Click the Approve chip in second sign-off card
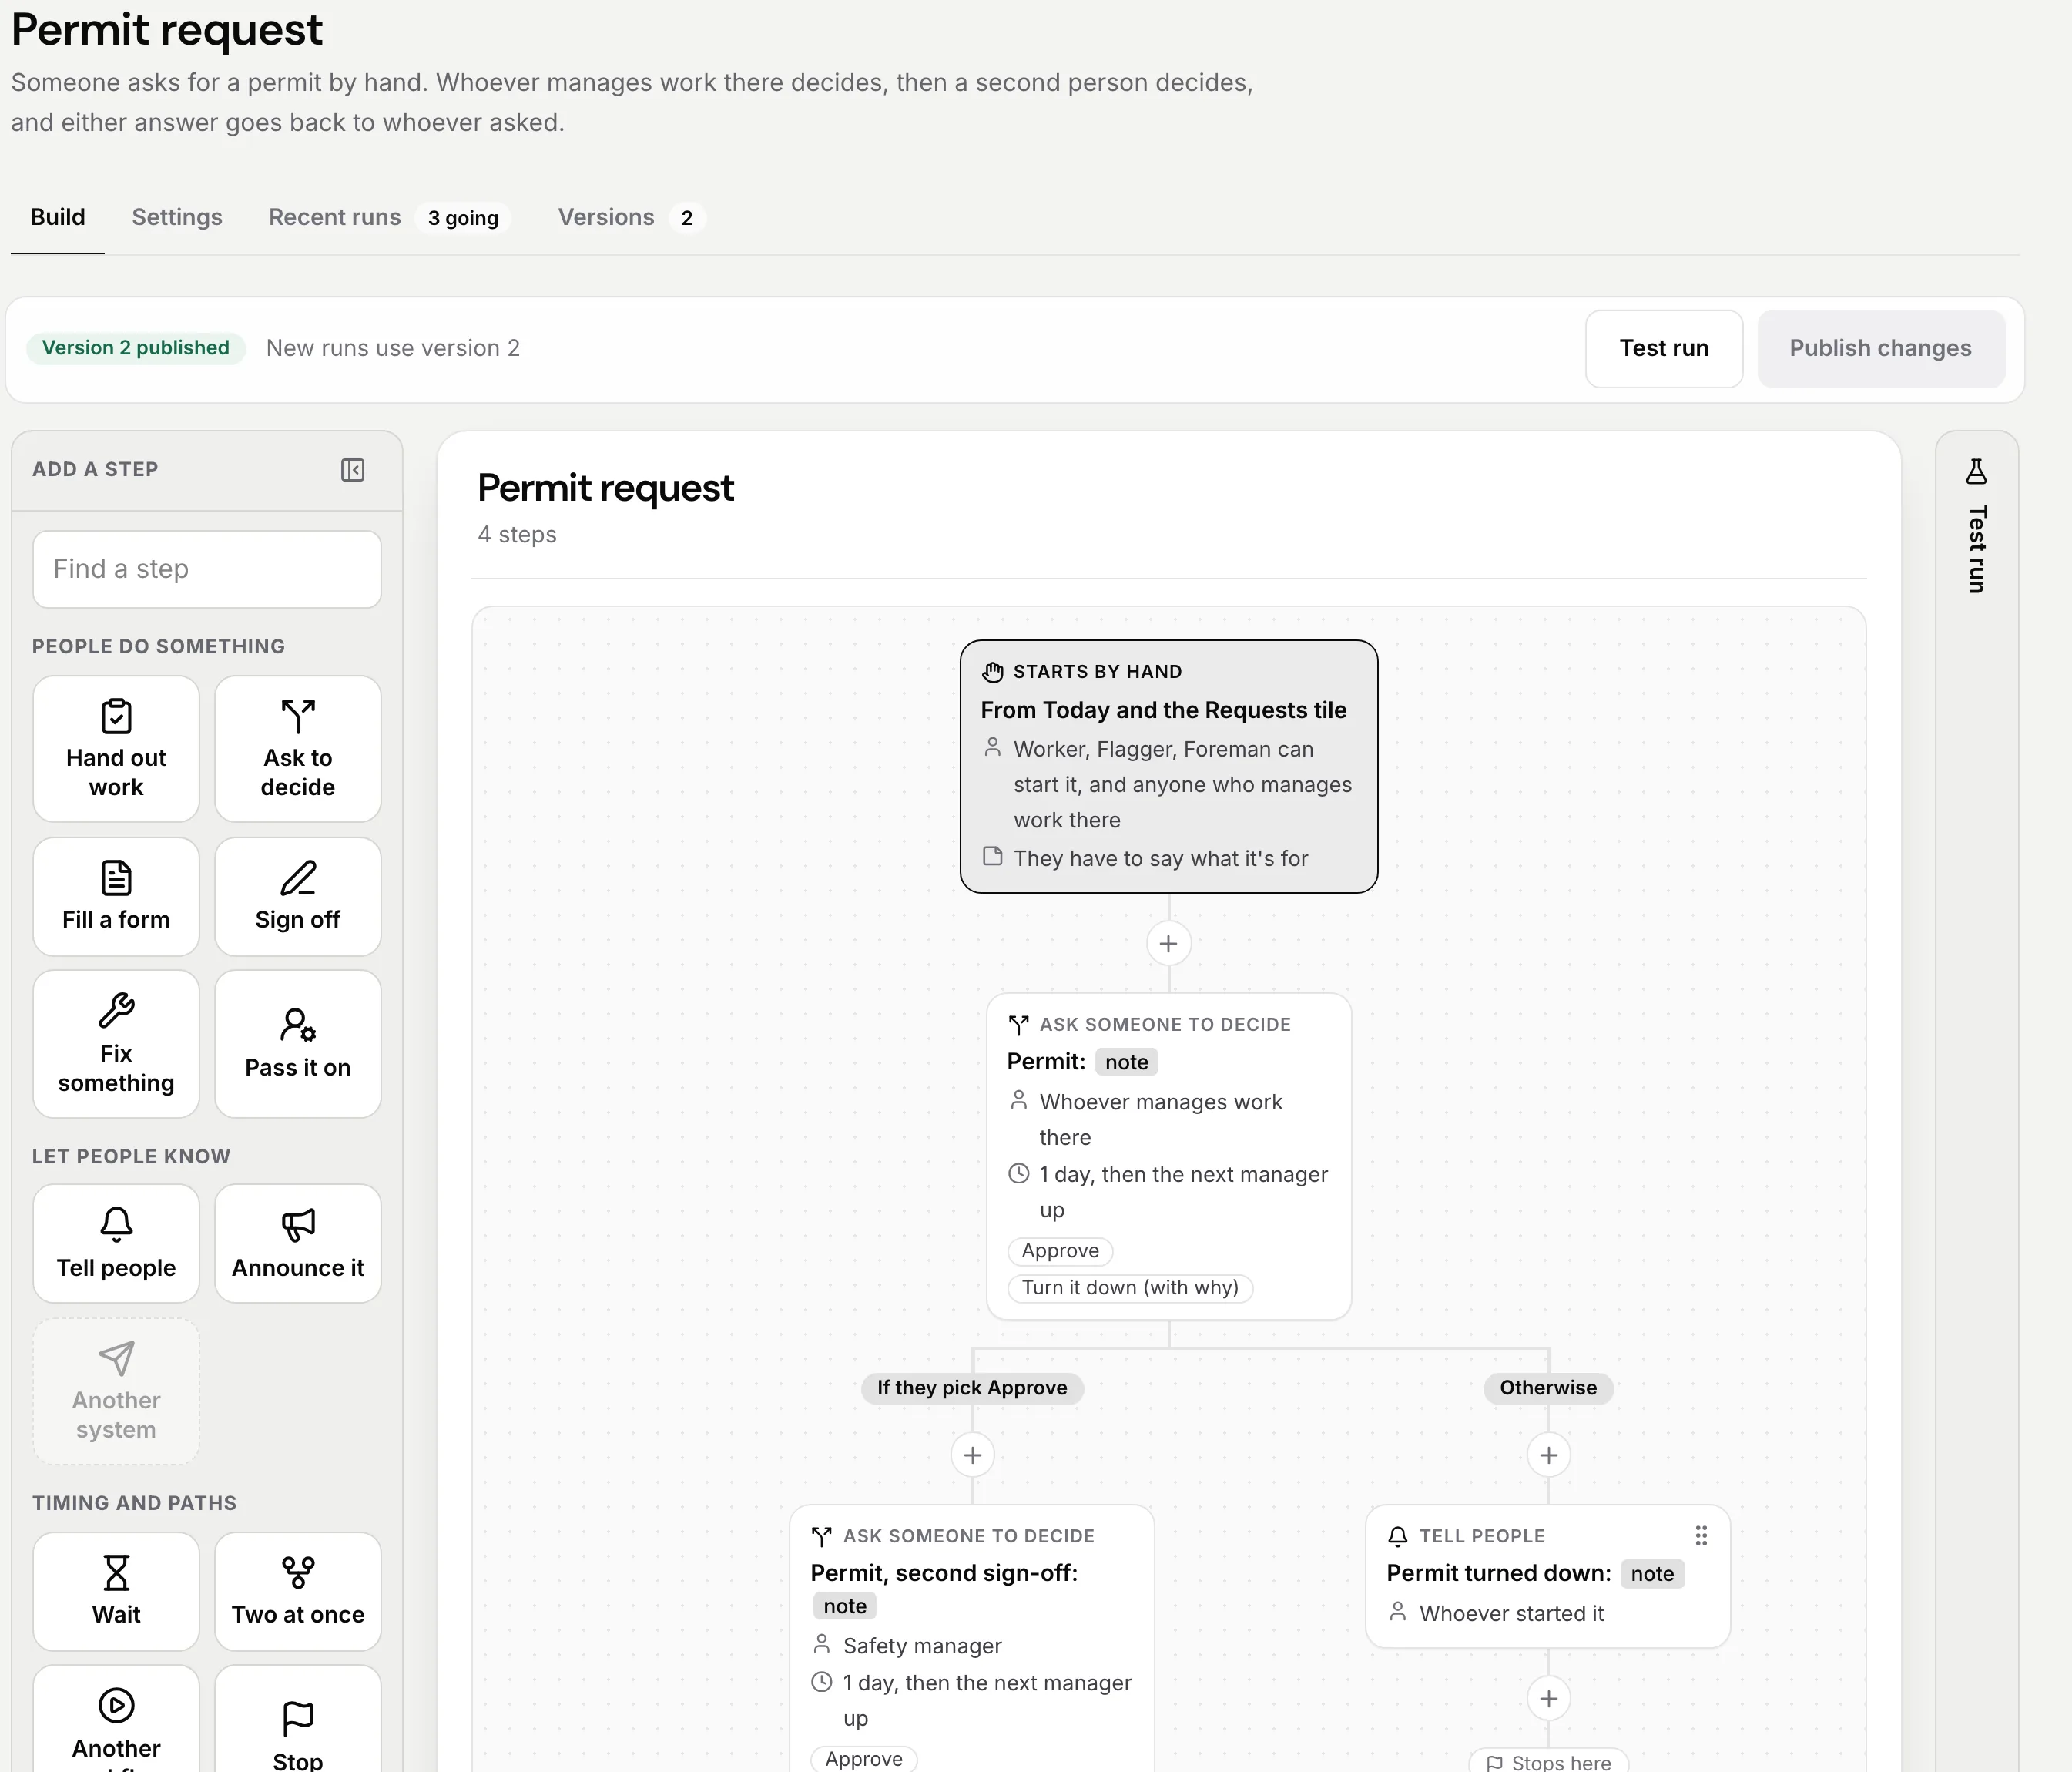The height and width of the screenshot is (1772, 2072). click(864, 1759)
